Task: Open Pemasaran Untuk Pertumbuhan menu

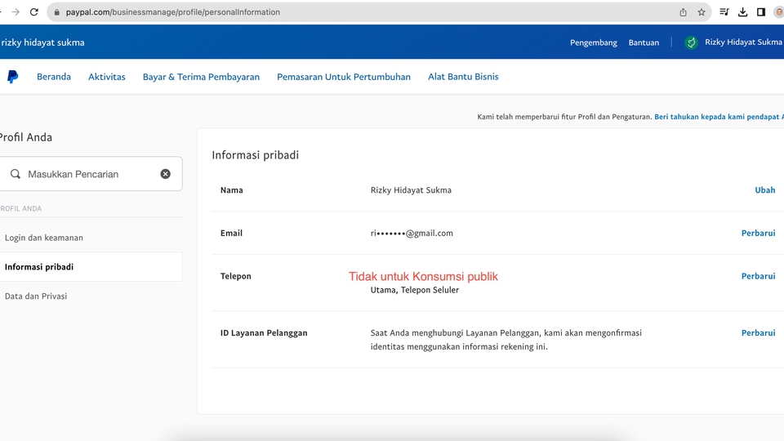Action: [x=344, y=77]
